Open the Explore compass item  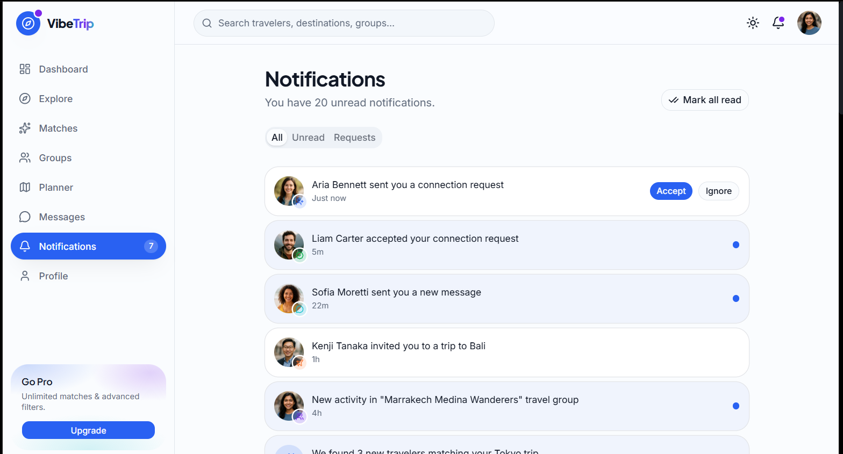[88, 99]
